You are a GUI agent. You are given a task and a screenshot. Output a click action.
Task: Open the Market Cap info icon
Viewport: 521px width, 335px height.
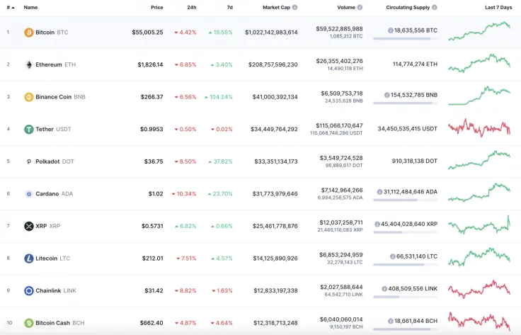[x=294, y=7]
